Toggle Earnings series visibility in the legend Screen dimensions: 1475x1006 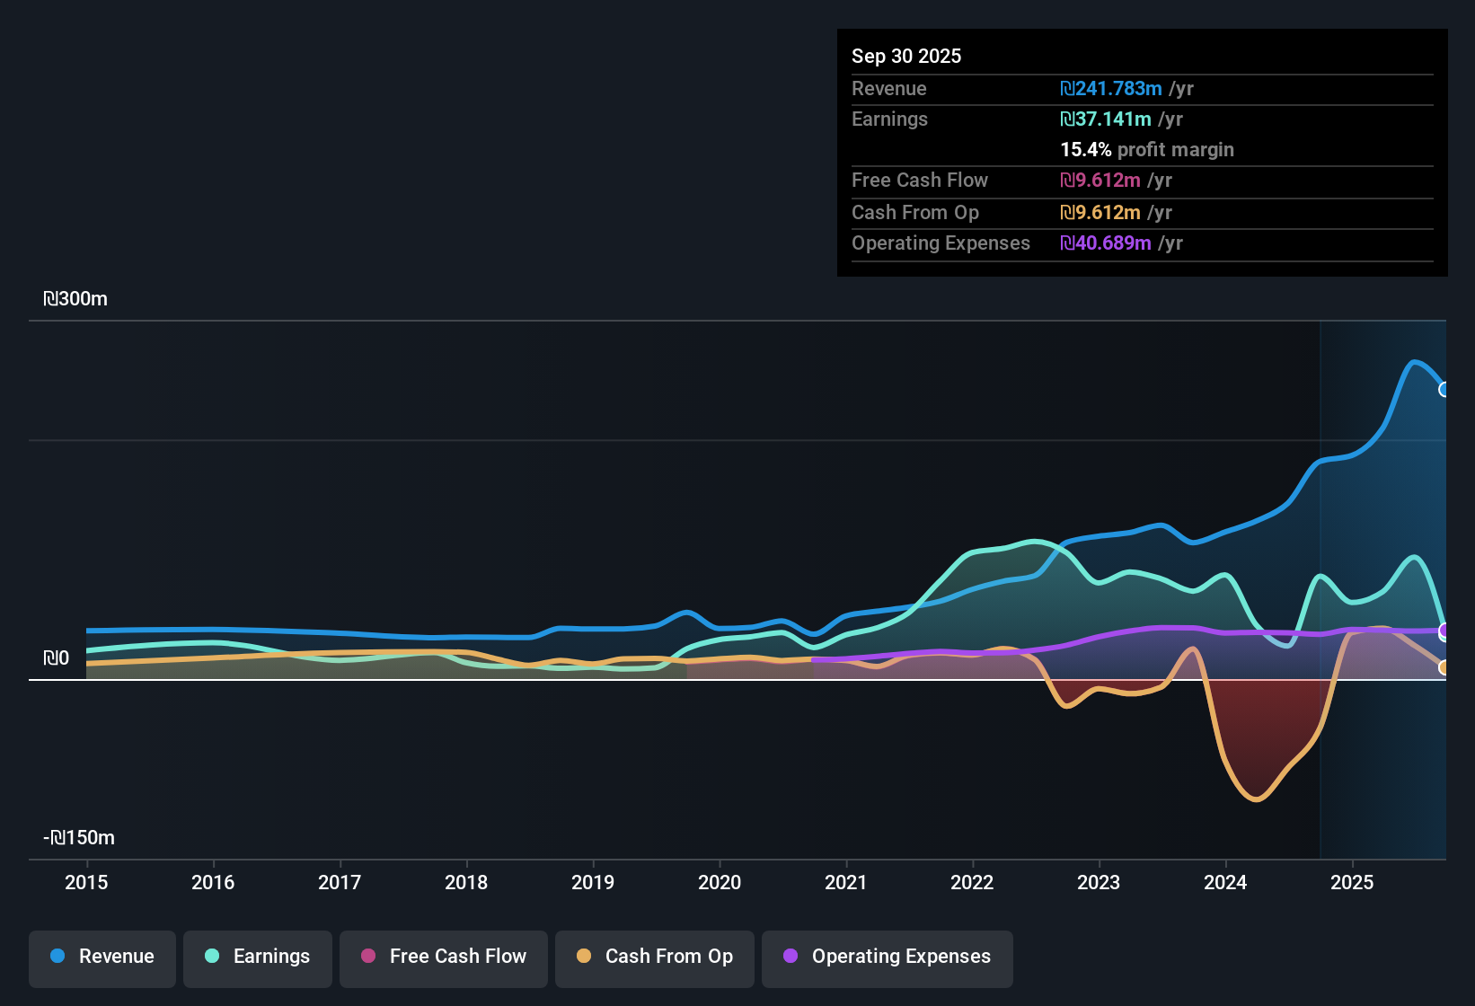coord(257,957)
